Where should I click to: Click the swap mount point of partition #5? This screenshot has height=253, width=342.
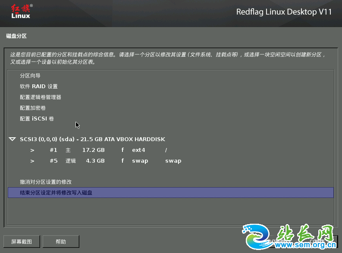pyautogui.click(x=173, y=161)
